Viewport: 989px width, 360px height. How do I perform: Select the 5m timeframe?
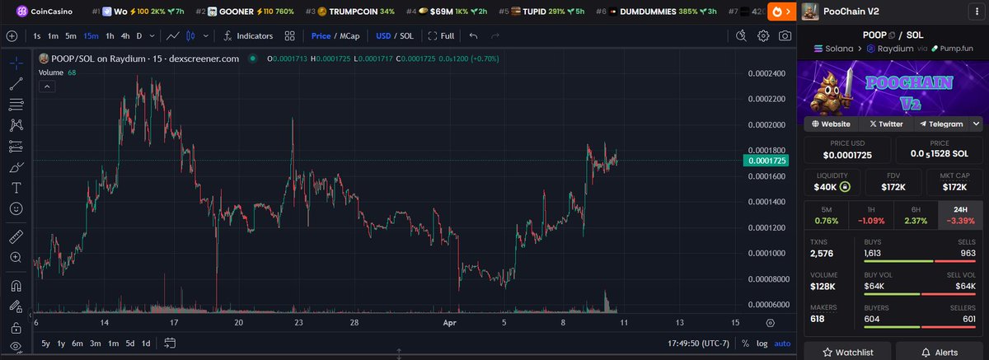71,36
